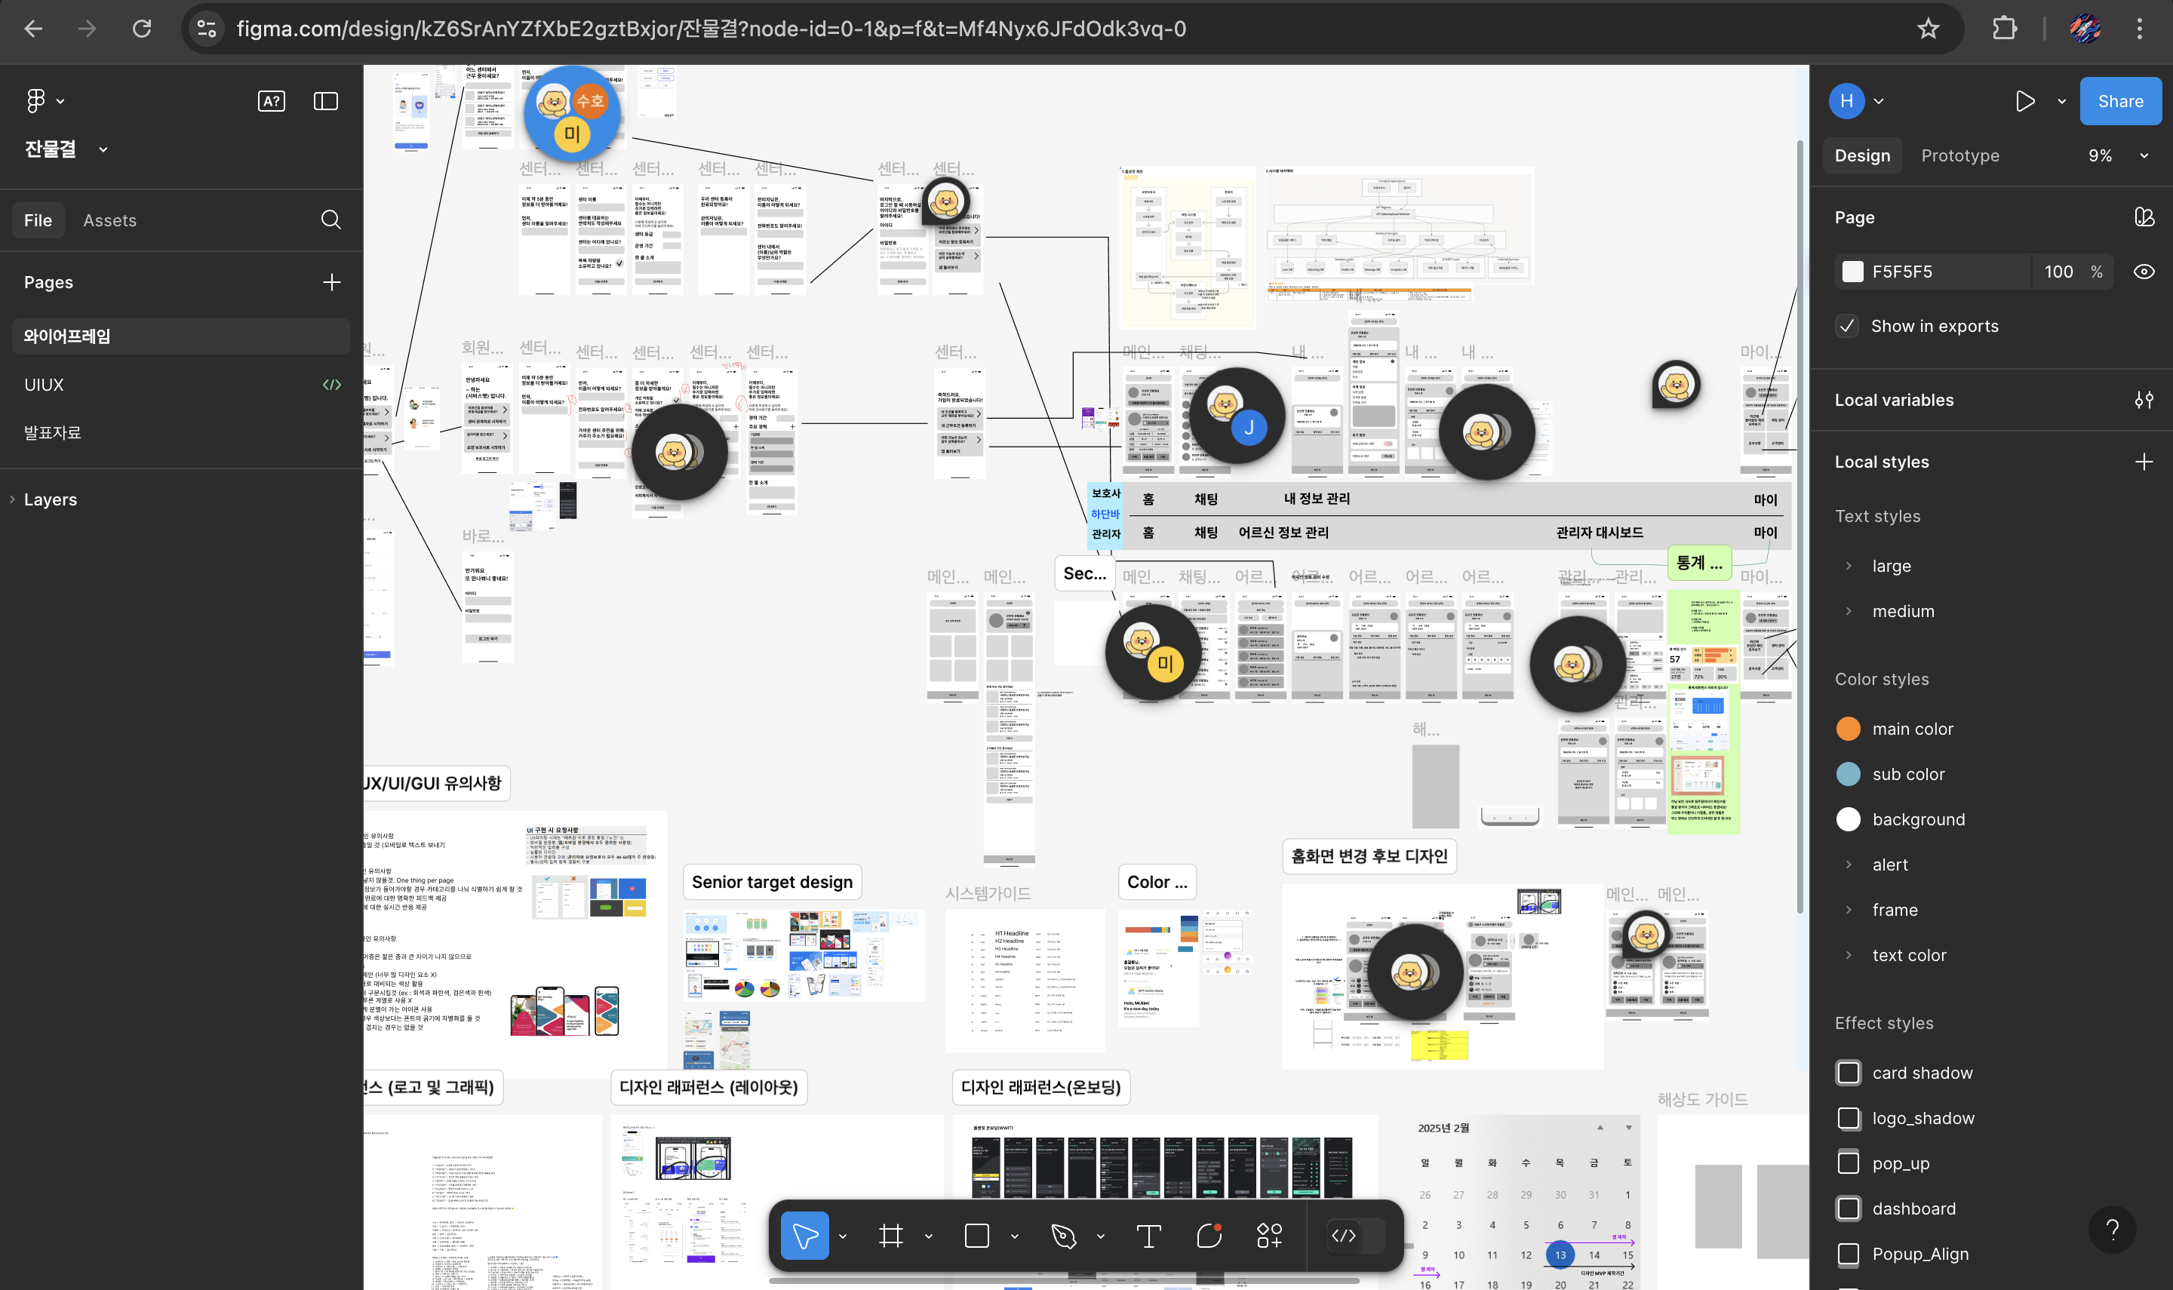Open the UIUX page
2173x1290 pixels.
44,384
